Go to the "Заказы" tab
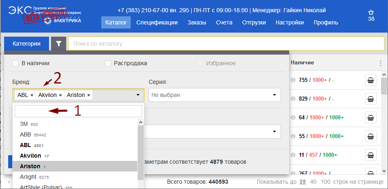The height and width of the screenshot is (189, 388). tap(196, 22)
